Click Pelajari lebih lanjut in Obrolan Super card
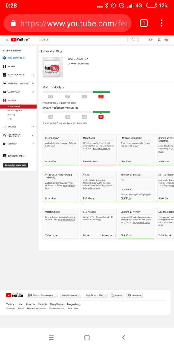Screen dimensions: 174x348 click(x=66, y=220)
